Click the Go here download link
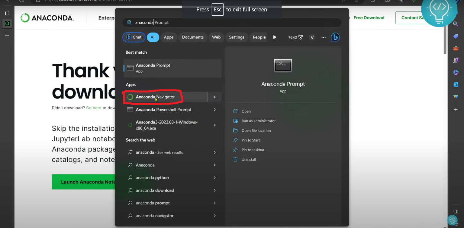464x228 pixels. 94,108
